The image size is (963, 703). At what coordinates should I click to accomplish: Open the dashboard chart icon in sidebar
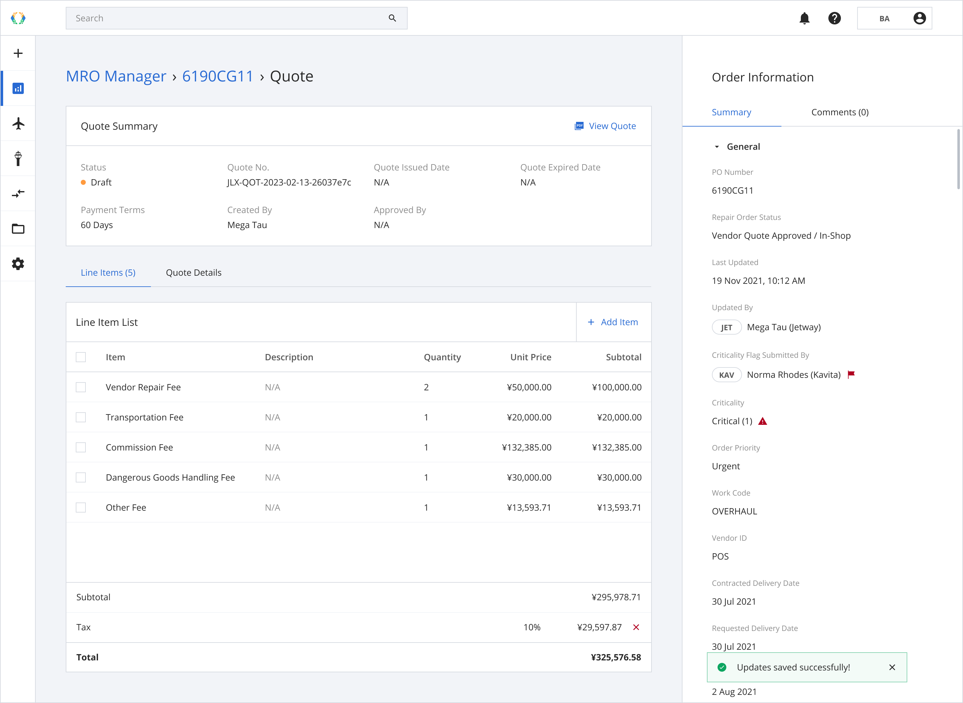(x=18, y=88)
